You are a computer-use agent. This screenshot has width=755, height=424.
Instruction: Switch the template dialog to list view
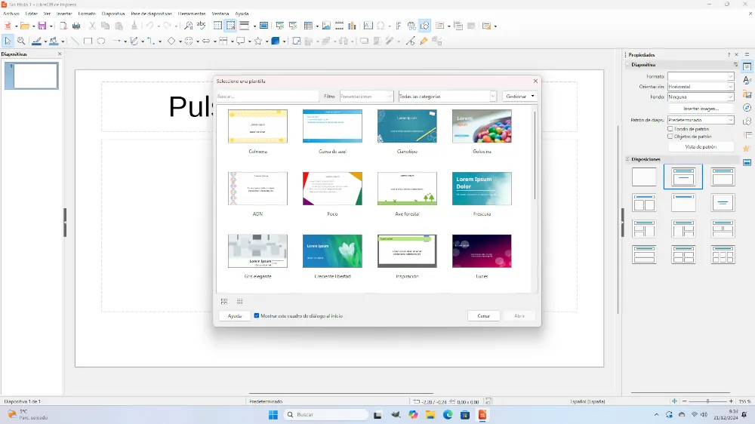(x=240, y=301)
